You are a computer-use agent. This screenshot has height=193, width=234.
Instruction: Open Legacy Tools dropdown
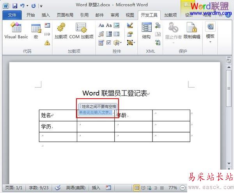tap(118, 43)
